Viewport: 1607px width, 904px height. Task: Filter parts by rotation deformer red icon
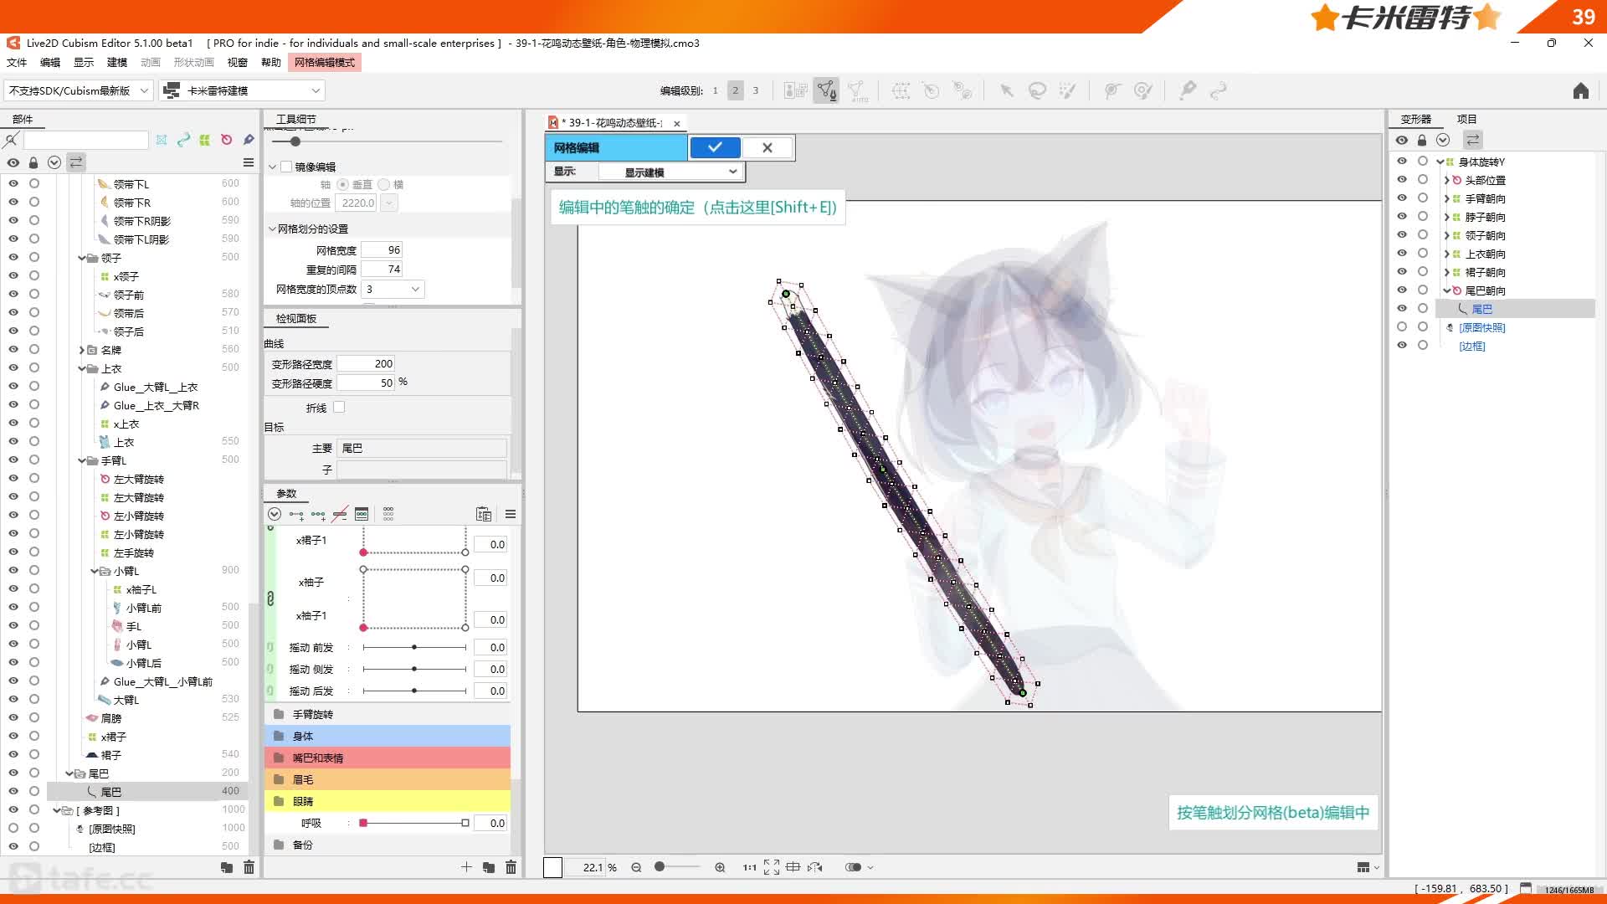(x=227, y=140)
